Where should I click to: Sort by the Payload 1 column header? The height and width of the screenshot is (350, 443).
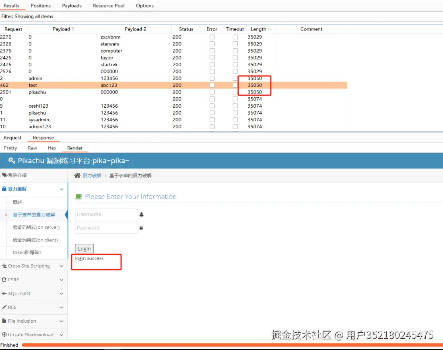click(63, 29)
